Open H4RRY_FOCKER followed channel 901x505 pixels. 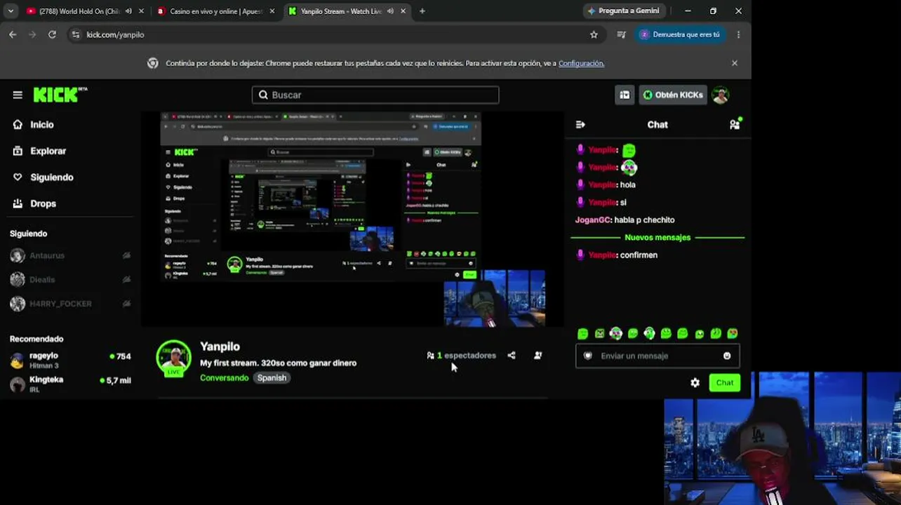pyautogui.click(x=70, y=304)
